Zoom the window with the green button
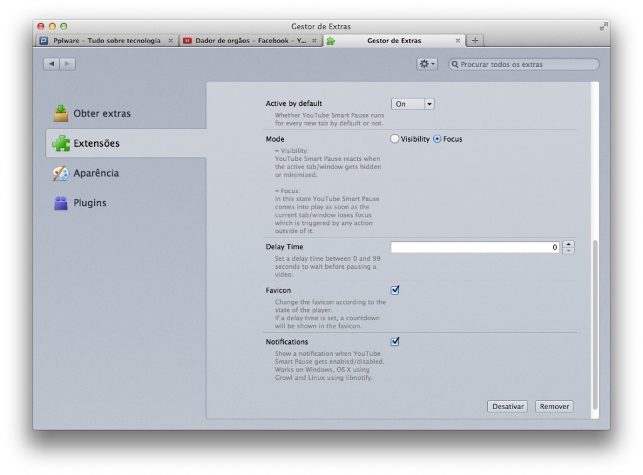Screen dimensions: 643x475 [63, 26]
